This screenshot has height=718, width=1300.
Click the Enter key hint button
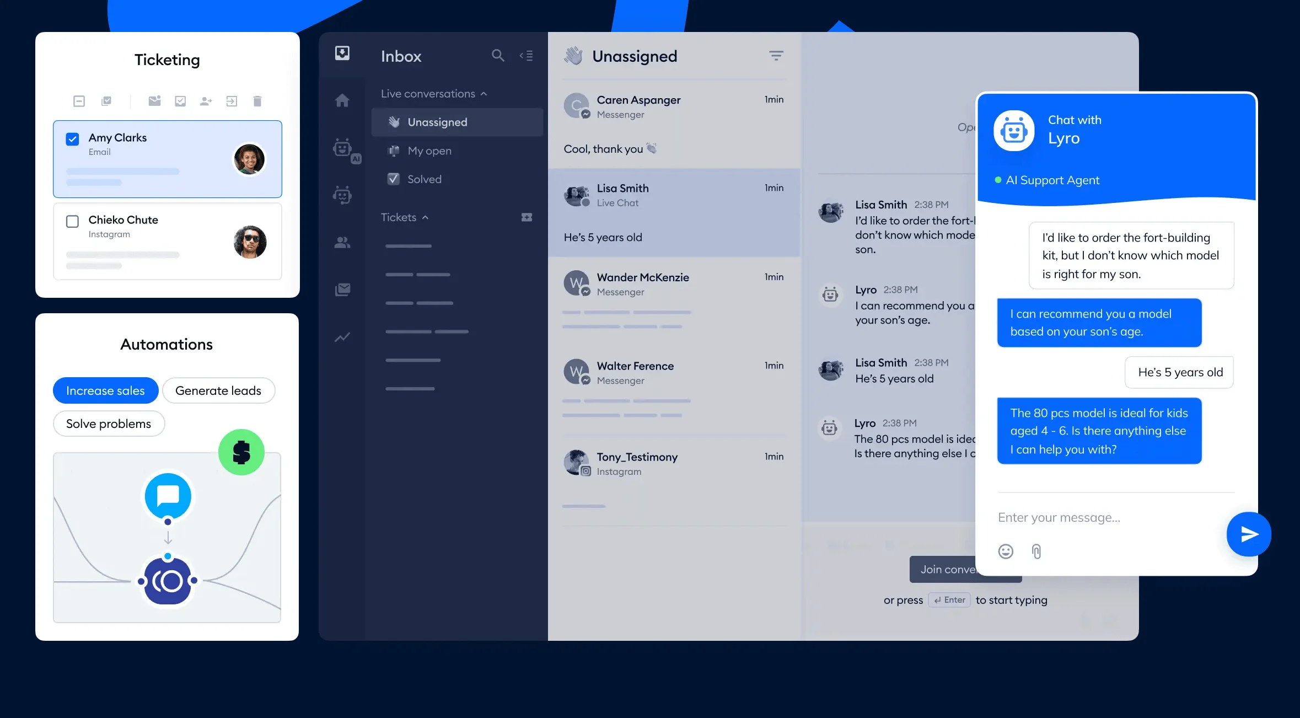(x=949, y=600)
